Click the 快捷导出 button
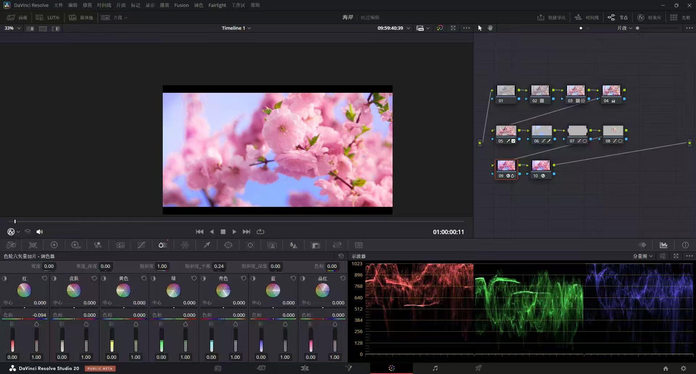 (x=551, y=17)
